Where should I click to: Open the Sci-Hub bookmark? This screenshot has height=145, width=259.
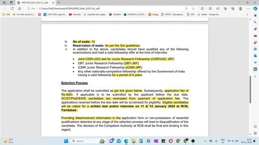tap(24, 14)
